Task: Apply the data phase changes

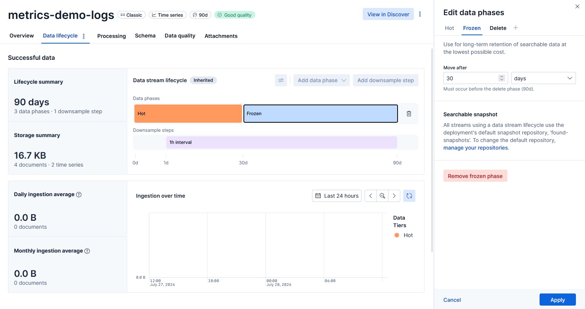Action: [557, 300]
